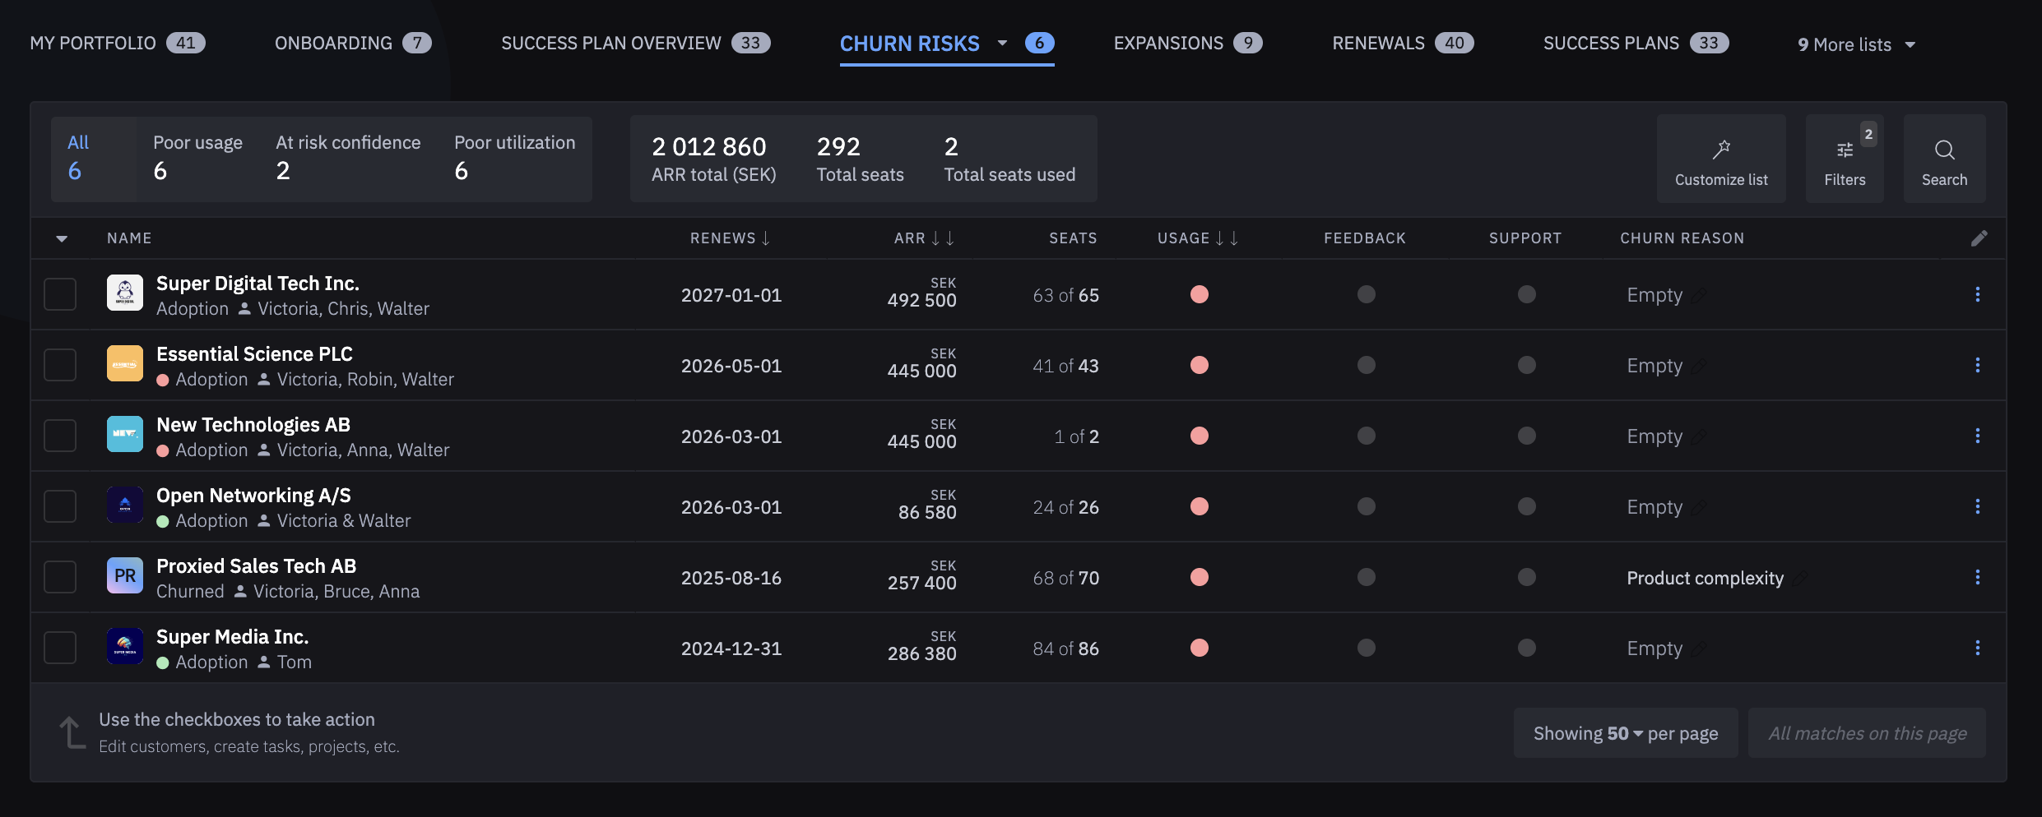Screen dimensions: 2042x817
Task: Click the Search magnifier icon
Action: click(x=1943, y=150)
